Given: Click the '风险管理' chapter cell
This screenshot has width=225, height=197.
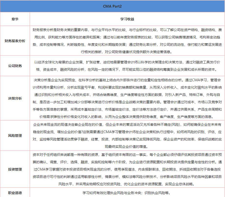Looking at the screenshot, I should (x=15, y=135).
